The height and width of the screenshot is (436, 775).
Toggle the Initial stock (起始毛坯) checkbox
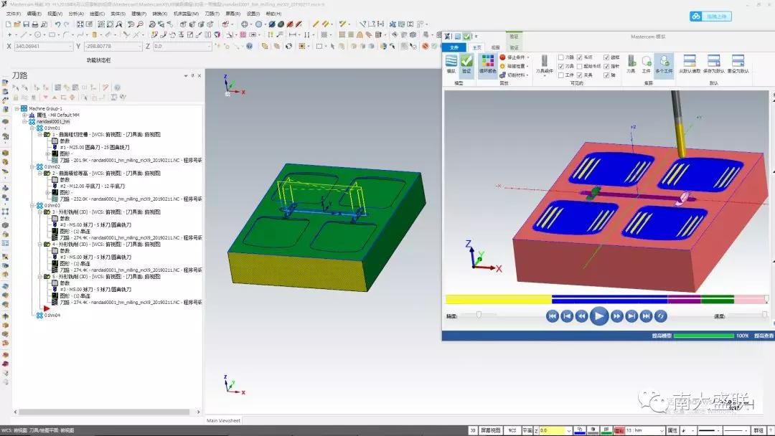(x=580, y=66)
